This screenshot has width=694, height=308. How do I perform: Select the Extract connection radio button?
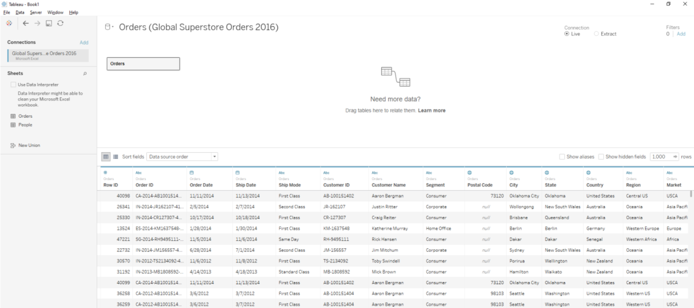[596, 34]
